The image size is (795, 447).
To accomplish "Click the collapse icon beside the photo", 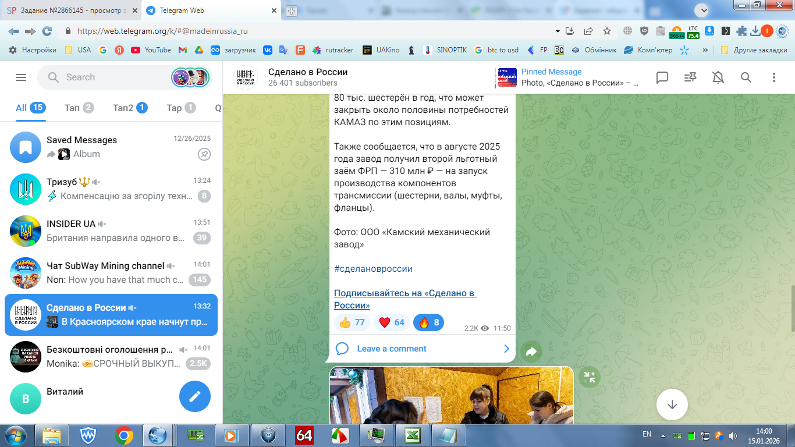I will click(590, 377).
